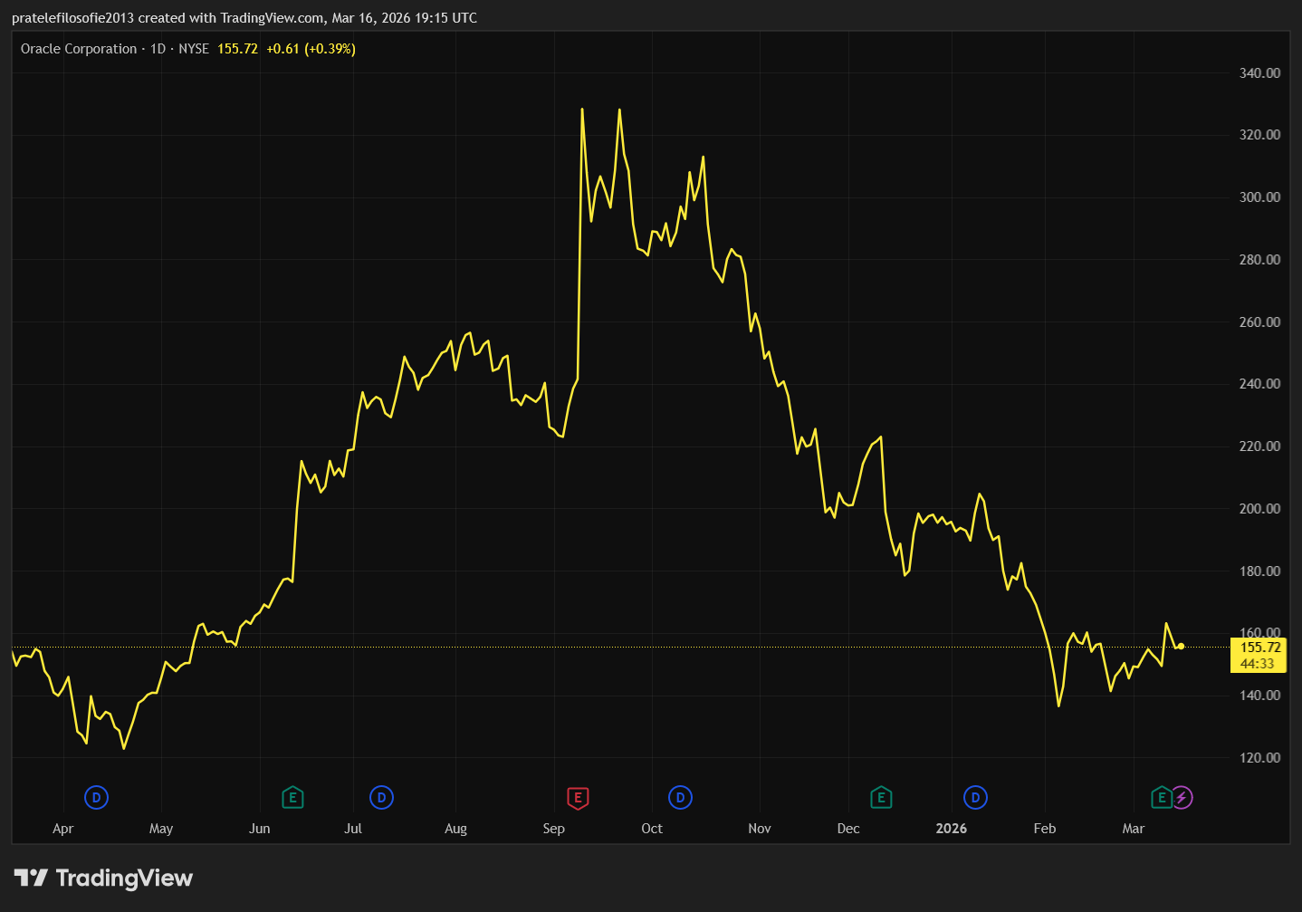Click the blue dividend marker near Jul
Viewport: 1302px width, 912px height.
[x=381, y=798]
